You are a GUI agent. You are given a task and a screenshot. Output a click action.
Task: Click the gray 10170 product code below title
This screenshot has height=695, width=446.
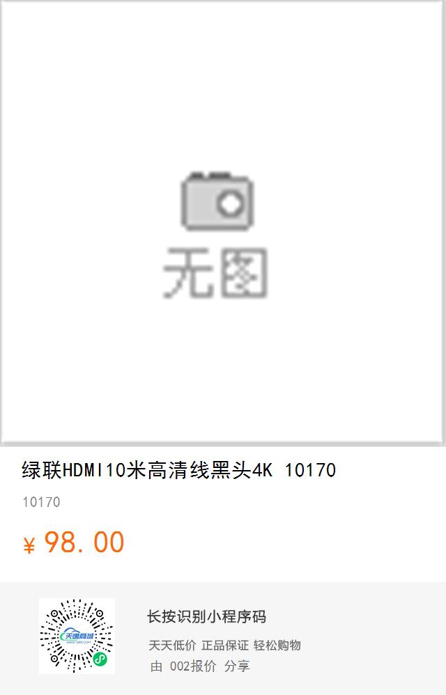pyautogui.click(x=41, y=501)
